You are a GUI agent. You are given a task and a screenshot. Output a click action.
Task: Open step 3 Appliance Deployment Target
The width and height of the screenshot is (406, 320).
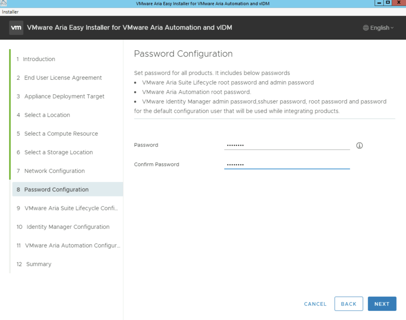click(61, 96)
